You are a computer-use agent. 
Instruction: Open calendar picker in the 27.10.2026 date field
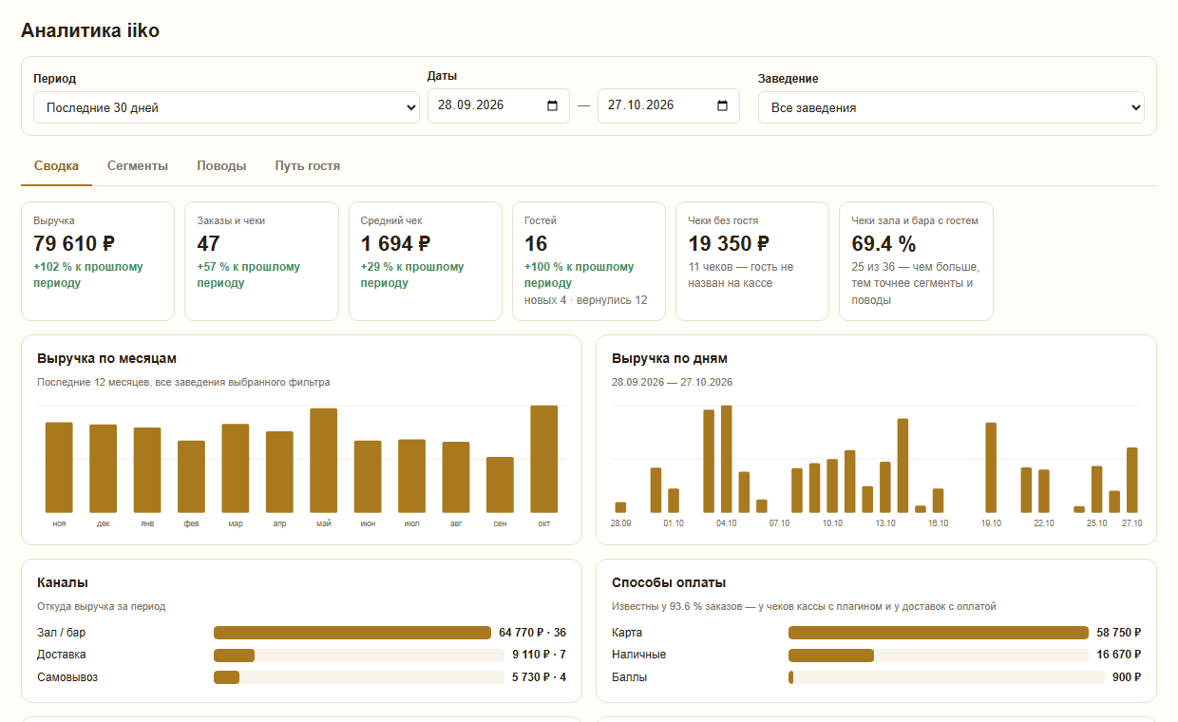[x=722, y=105]
